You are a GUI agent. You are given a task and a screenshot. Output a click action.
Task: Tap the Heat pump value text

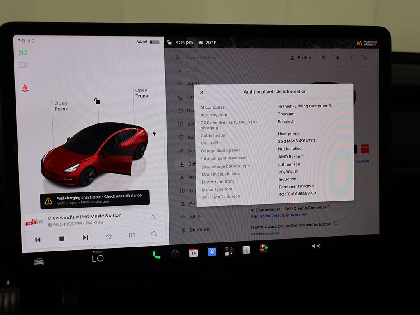point(288,134)
